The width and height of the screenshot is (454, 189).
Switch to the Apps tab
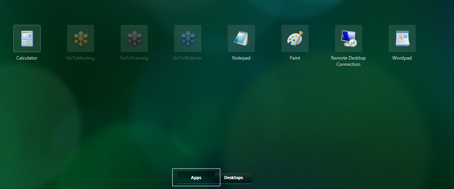(196, 178)
